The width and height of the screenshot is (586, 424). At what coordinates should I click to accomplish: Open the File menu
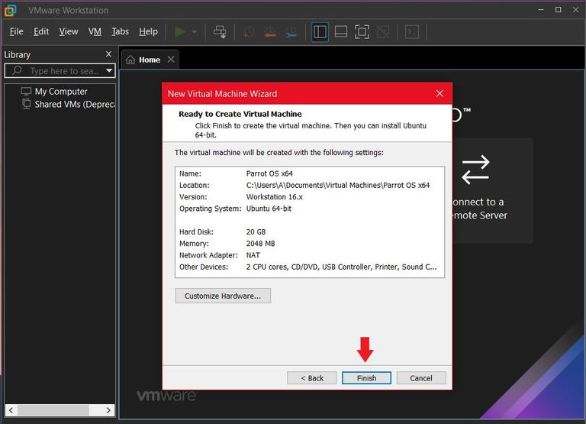tap(17, 31)
